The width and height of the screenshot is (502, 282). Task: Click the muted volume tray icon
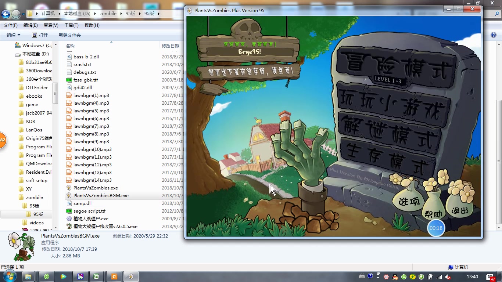tap(448, 276)
